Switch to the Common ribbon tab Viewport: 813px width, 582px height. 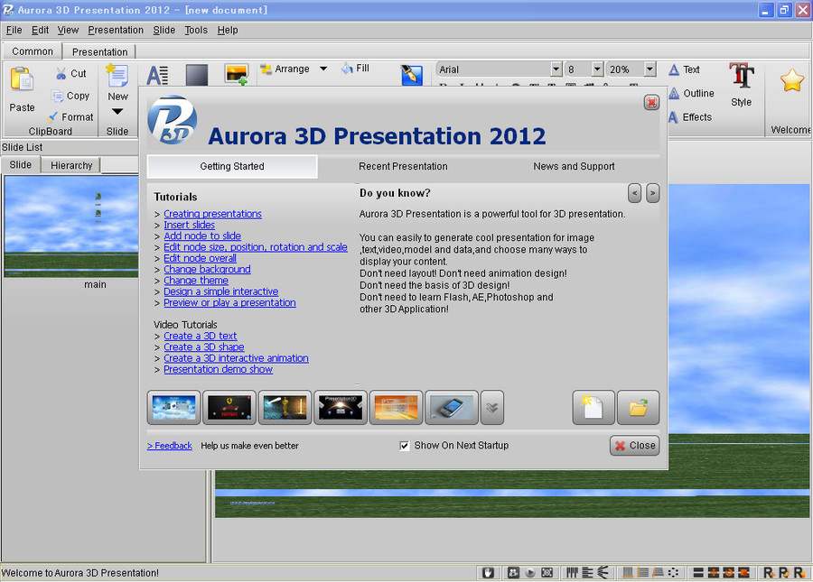[33, 51]
